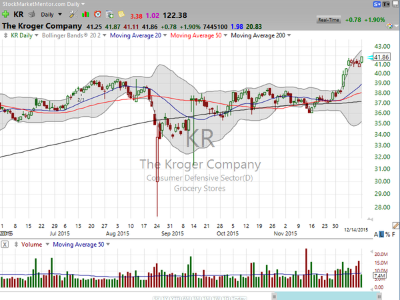Open the wrench and screwdriver chart settings
This screenshot has width=400, height=300.
coord(73,14)
